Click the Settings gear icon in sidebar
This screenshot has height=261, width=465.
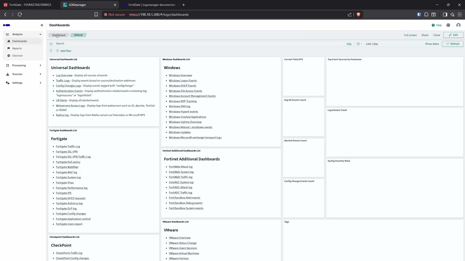(x=8, y=83)
